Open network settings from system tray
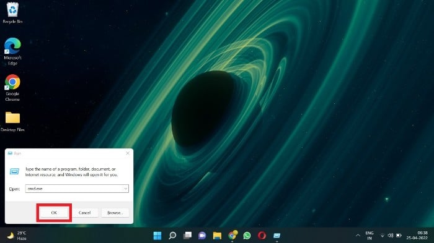 click(x=383, y=236)
